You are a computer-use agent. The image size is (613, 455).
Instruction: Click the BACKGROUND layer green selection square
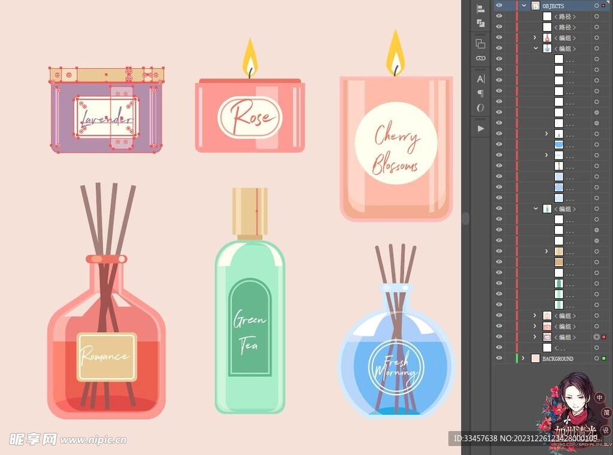604,358
